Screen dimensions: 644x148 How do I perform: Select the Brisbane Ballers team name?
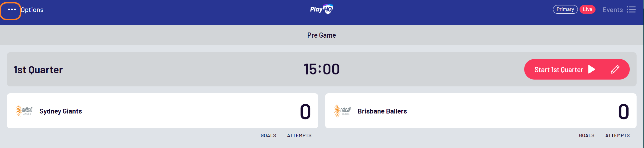382,111
